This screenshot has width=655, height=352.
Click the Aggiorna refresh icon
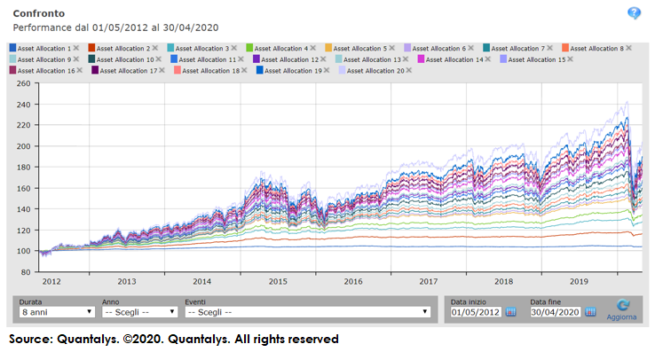pos(622,305)
